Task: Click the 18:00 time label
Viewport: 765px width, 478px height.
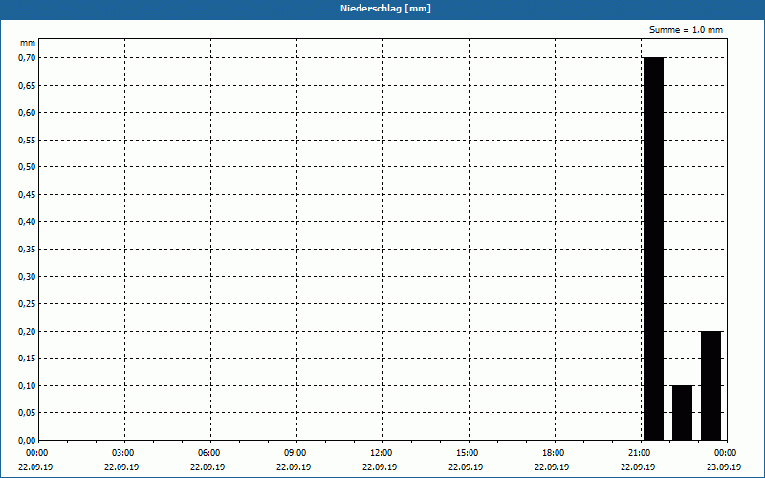Action: [553, 453]
